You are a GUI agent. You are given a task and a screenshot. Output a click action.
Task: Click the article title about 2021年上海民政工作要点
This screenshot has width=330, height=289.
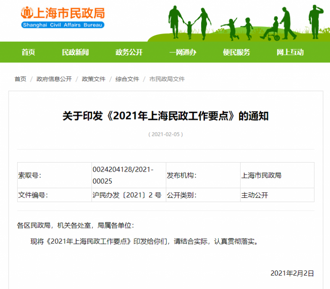point(165,116)
